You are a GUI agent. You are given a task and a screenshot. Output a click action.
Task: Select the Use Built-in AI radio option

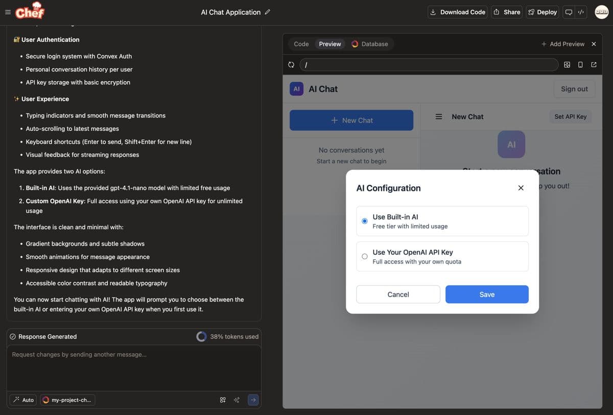pos(365,221)
